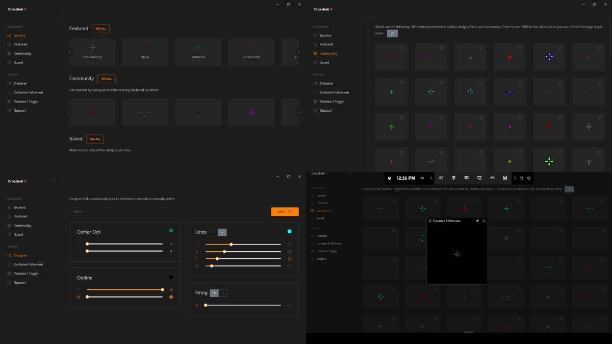Open the Game Bar Xbox Social binoculars widget
The image size is (612, 344).
click(492, 178)
